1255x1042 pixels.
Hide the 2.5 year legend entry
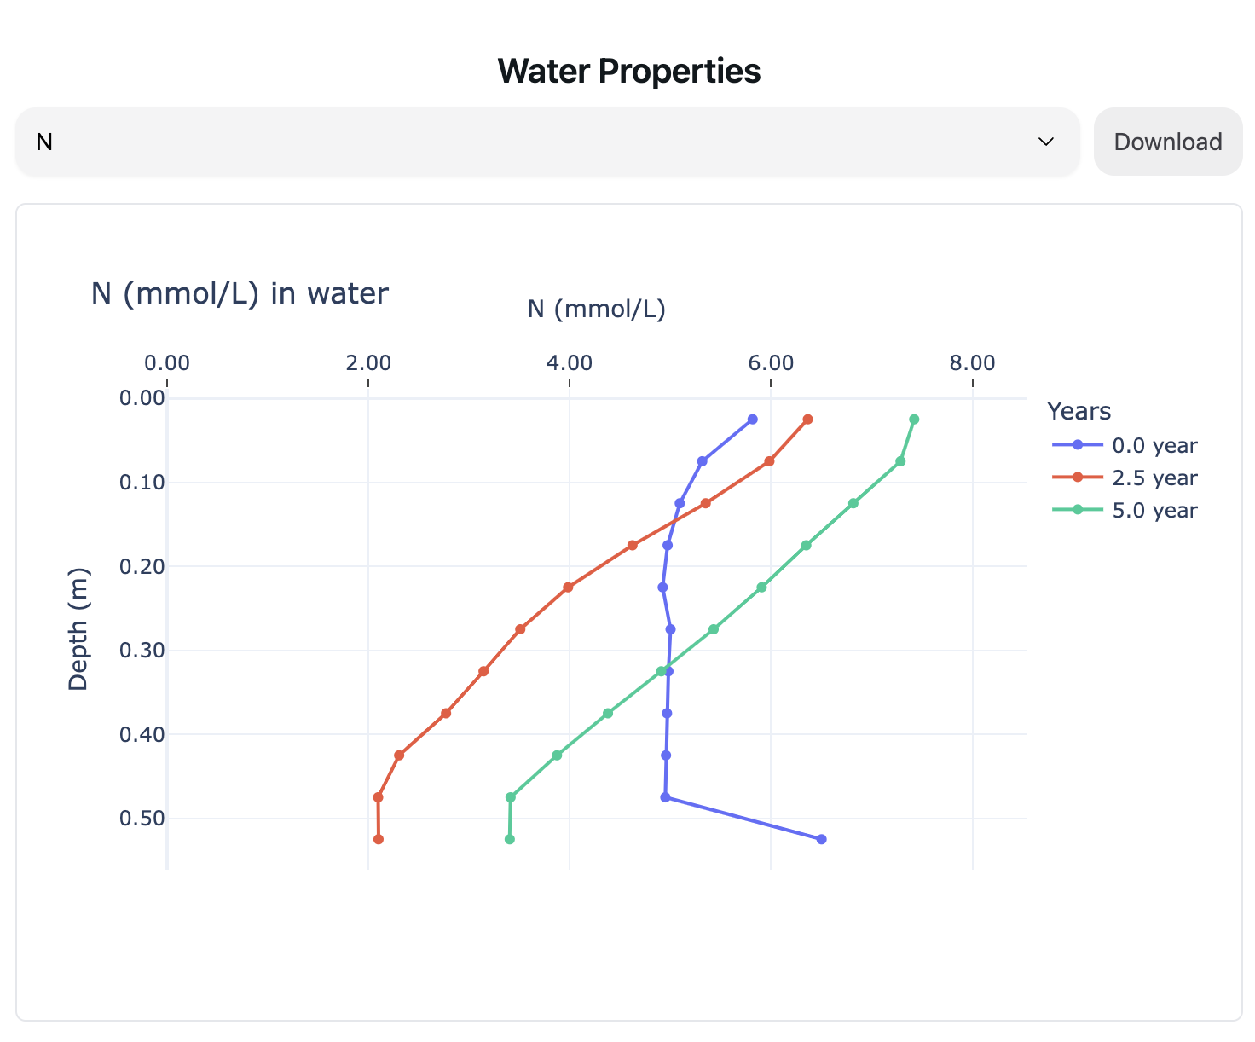tap(1154, 478)
